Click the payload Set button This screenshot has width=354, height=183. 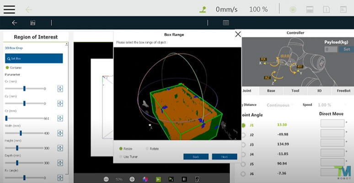pos(347,49)
